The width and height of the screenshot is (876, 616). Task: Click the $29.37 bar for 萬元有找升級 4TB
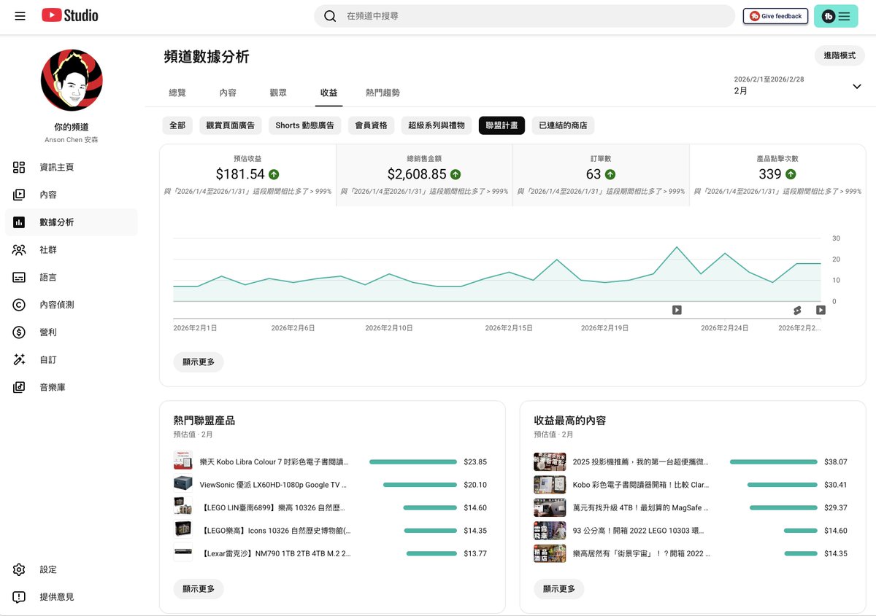[x=783, y=508]
